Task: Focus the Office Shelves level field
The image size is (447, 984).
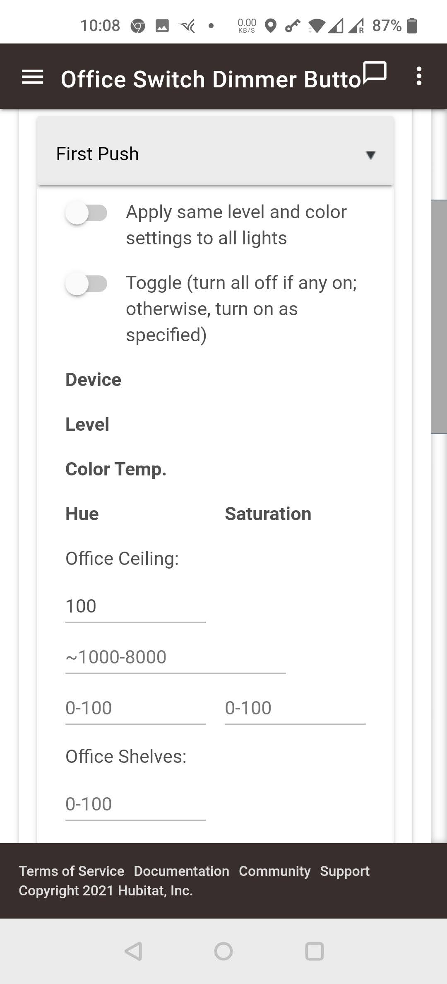Action: pos(135,805)
